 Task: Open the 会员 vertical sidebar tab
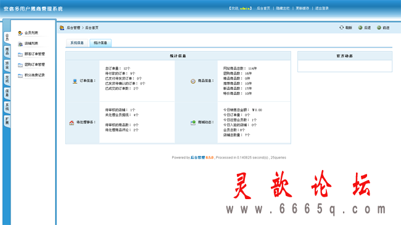coord(7,38)
